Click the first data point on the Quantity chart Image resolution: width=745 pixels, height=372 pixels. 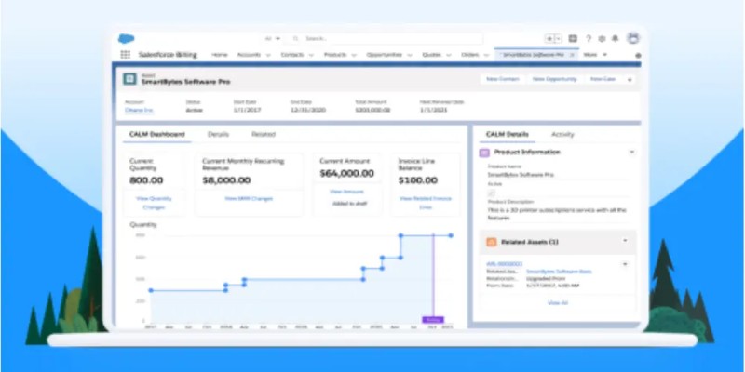coord(151,290)
